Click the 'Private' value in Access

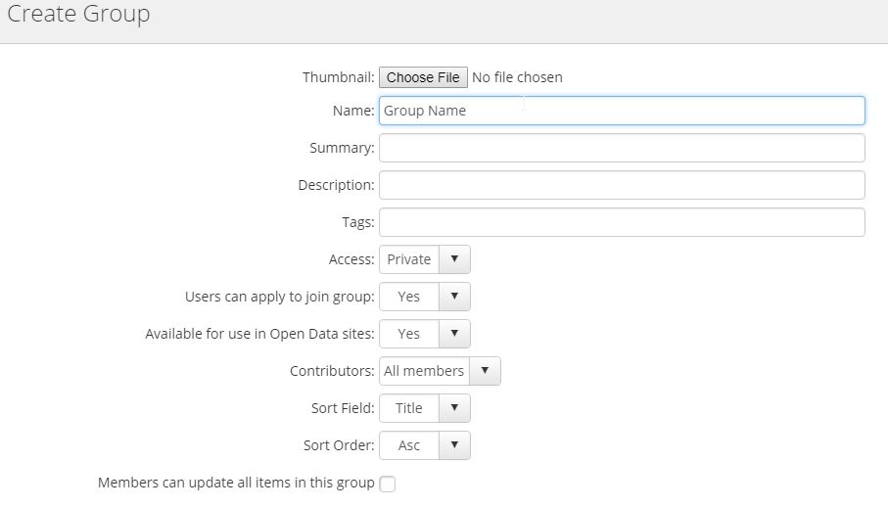coord(409,259)
